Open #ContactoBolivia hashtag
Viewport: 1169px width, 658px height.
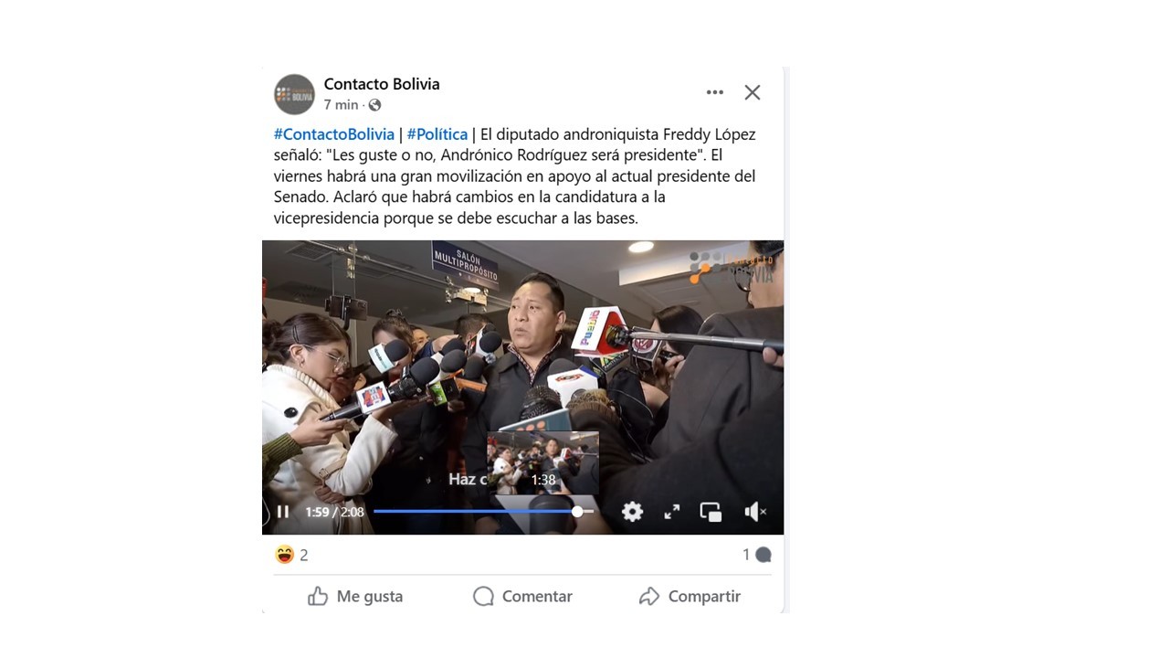pos(334,134)
